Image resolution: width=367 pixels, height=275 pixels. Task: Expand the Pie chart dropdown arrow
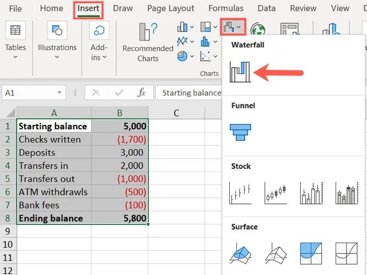coord(192,56)
